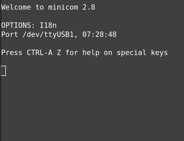The height and width of the screenshot is (141, 184).
Task: Click the blank line above the OPTIONS line
Action: tap(53, 16)
